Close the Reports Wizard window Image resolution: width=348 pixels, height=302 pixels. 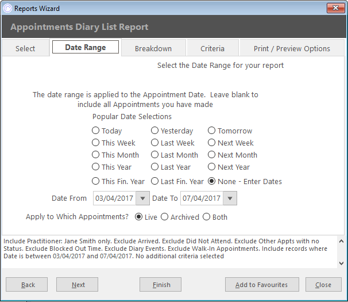(x=335, y=8)
